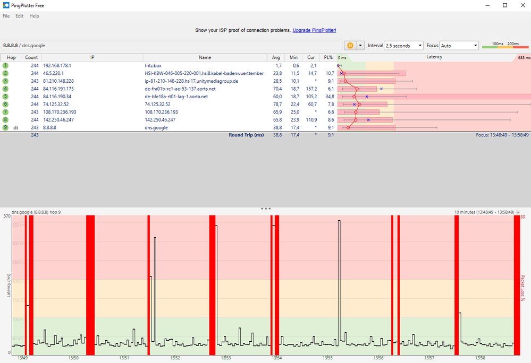Viewport: 531px width, 363px height.
Task: Click the timeline graph icon on hop 9
Action: 15,128
